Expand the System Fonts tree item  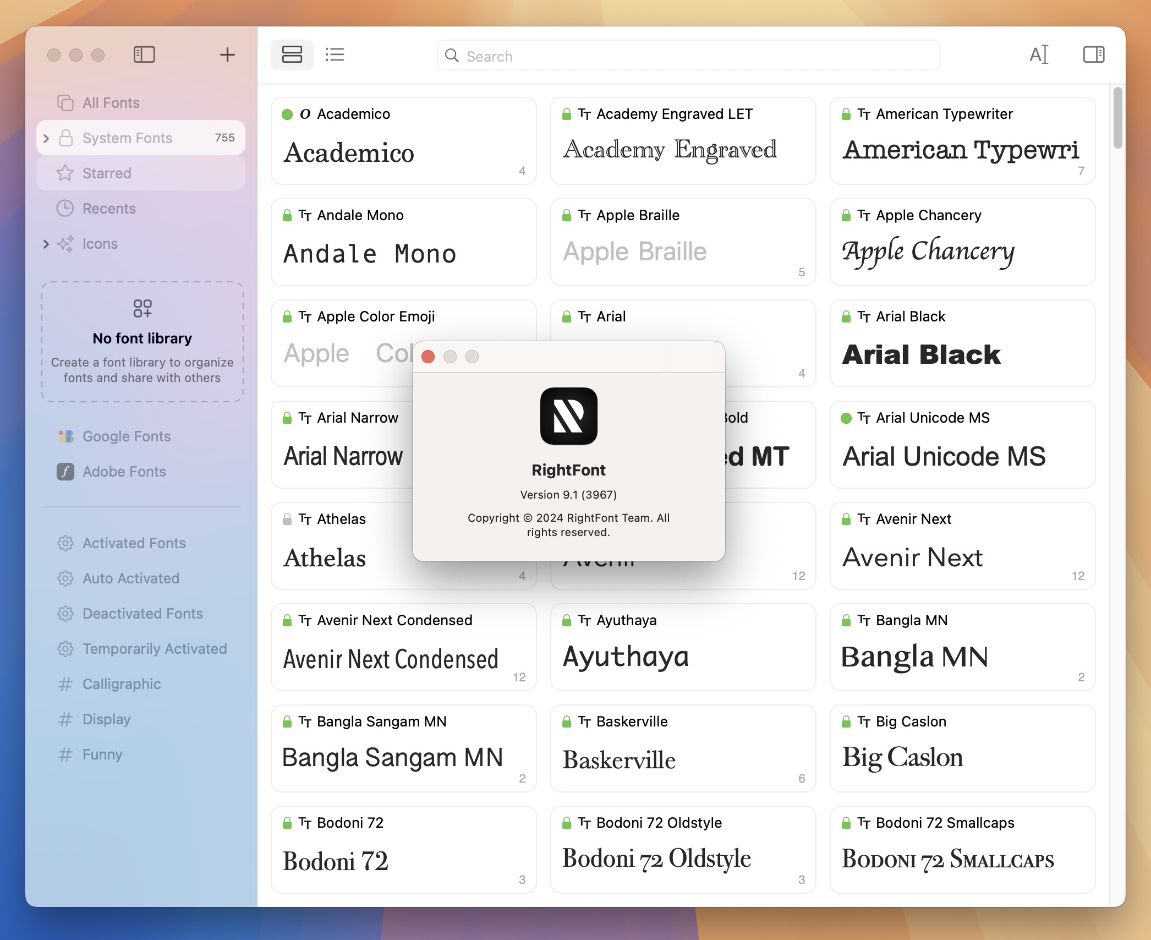45,138
